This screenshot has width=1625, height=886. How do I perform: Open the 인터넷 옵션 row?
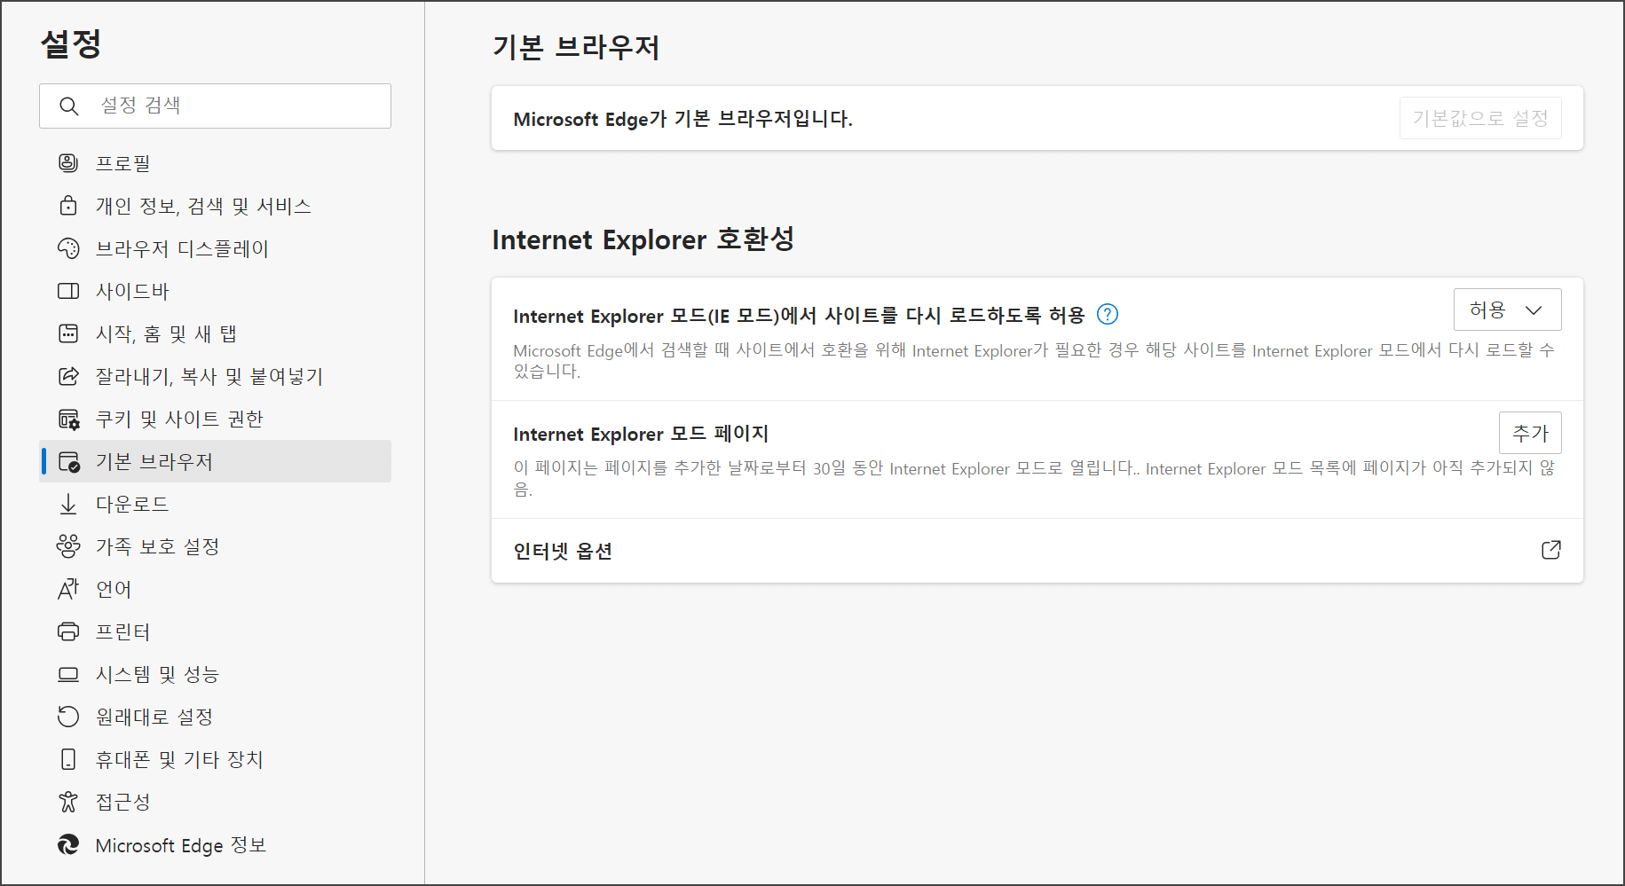point(1037,551)
